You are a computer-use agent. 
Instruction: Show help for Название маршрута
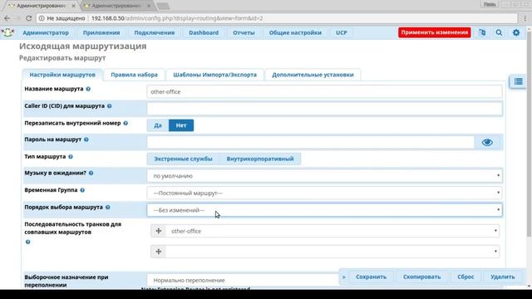pos(88,89)
